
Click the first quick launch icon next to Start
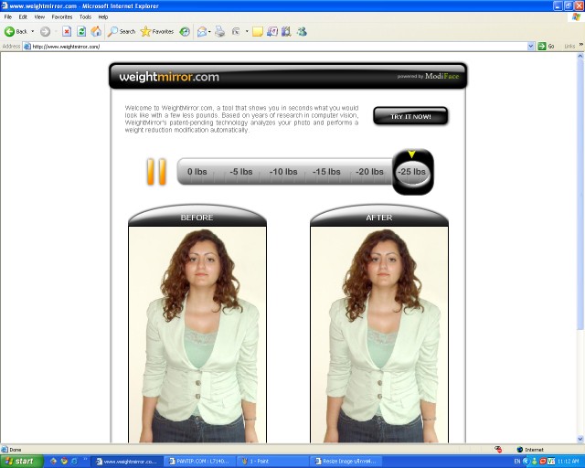tap(53, 462)
